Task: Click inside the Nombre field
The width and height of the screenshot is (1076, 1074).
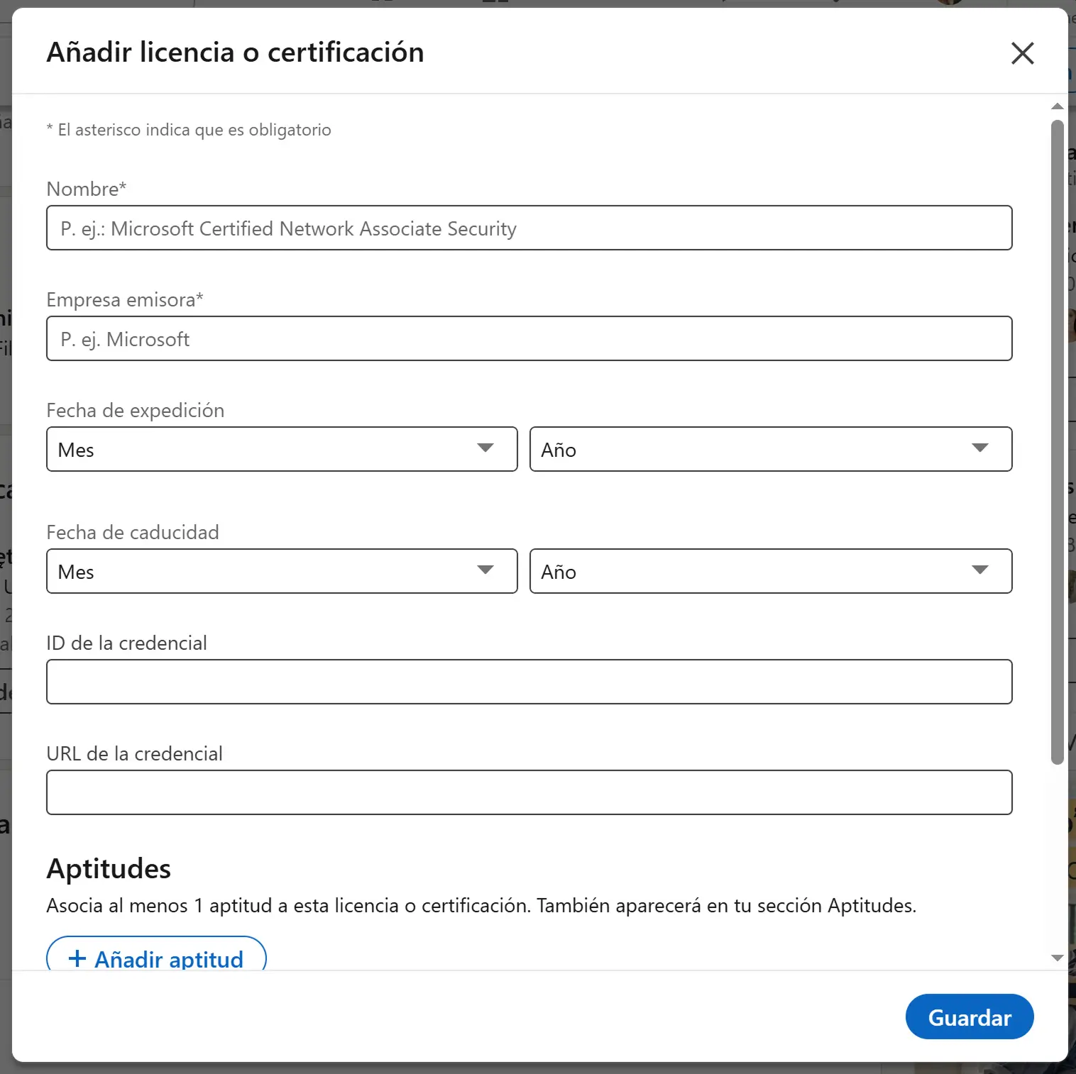Action: click(x=529, y=228)
